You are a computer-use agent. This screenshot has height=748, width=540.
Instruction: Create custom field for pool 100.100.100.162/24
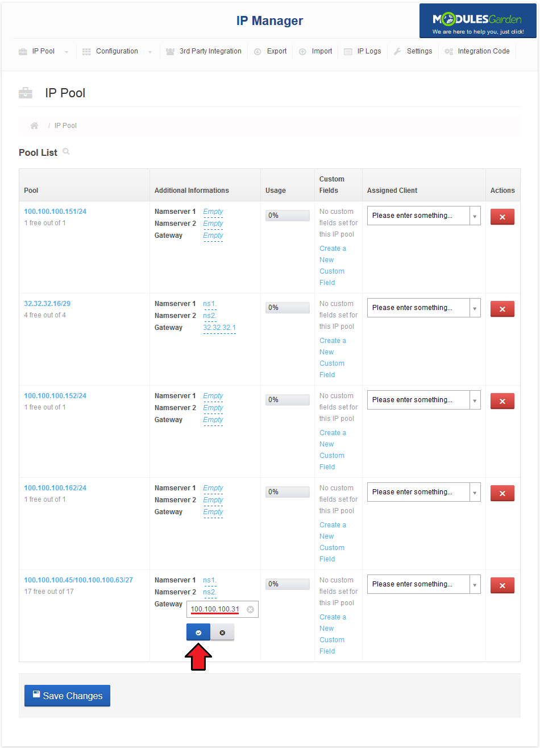pyautogui.click(x=333, y=542)
